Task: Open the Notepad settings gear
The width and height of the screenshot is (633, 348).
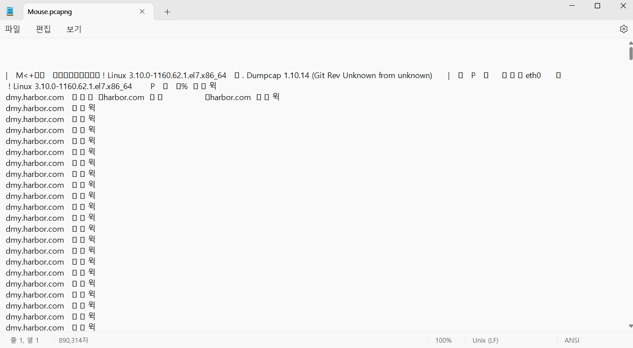Action: pos(623,29)
